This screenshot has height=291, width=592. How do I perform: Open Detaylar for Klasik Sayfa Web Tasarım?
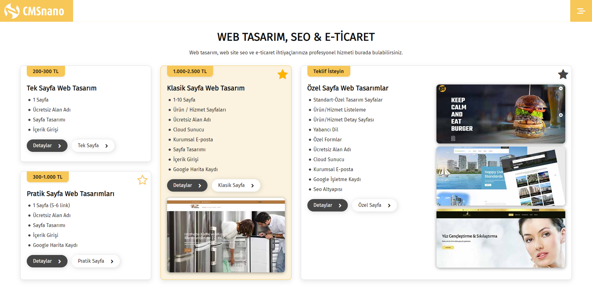[x=187, y=185]
